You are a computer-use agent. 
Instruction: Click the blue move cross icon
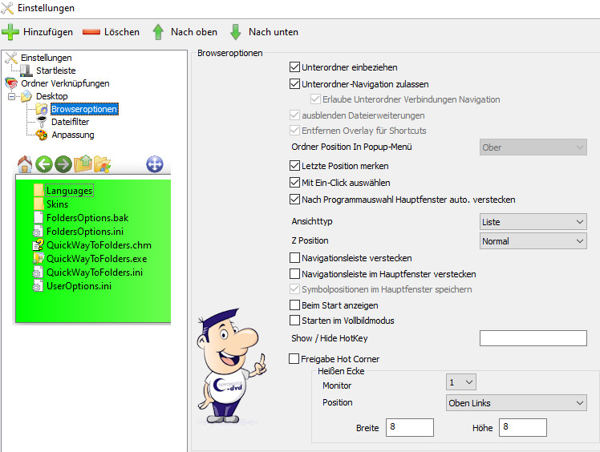point(155,165)
